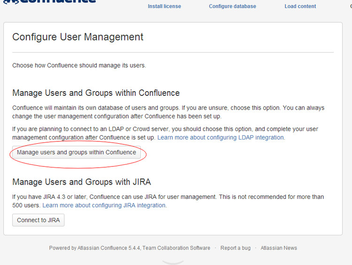This screenshot has width=352, height=265.
Task: Click the Configure User Management heading
Action: (x=77, y=37)
